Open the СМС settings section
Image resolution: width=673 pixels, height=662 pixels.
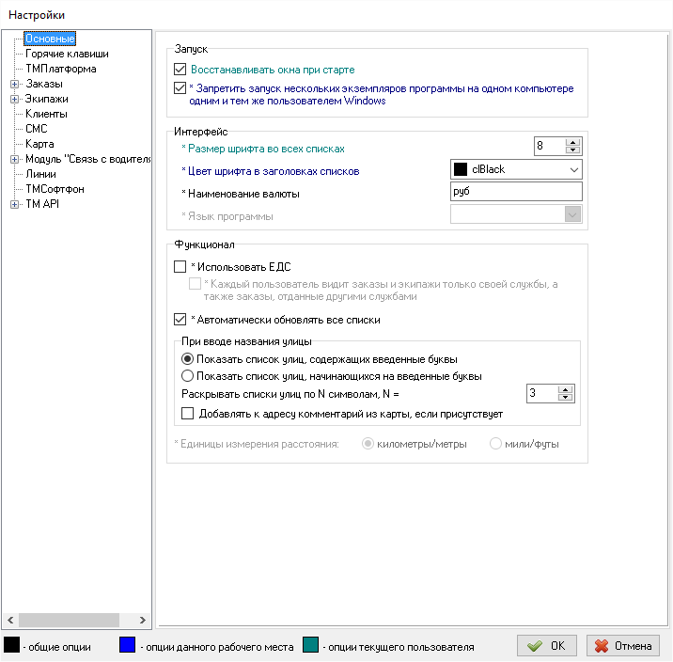point(37,129)
